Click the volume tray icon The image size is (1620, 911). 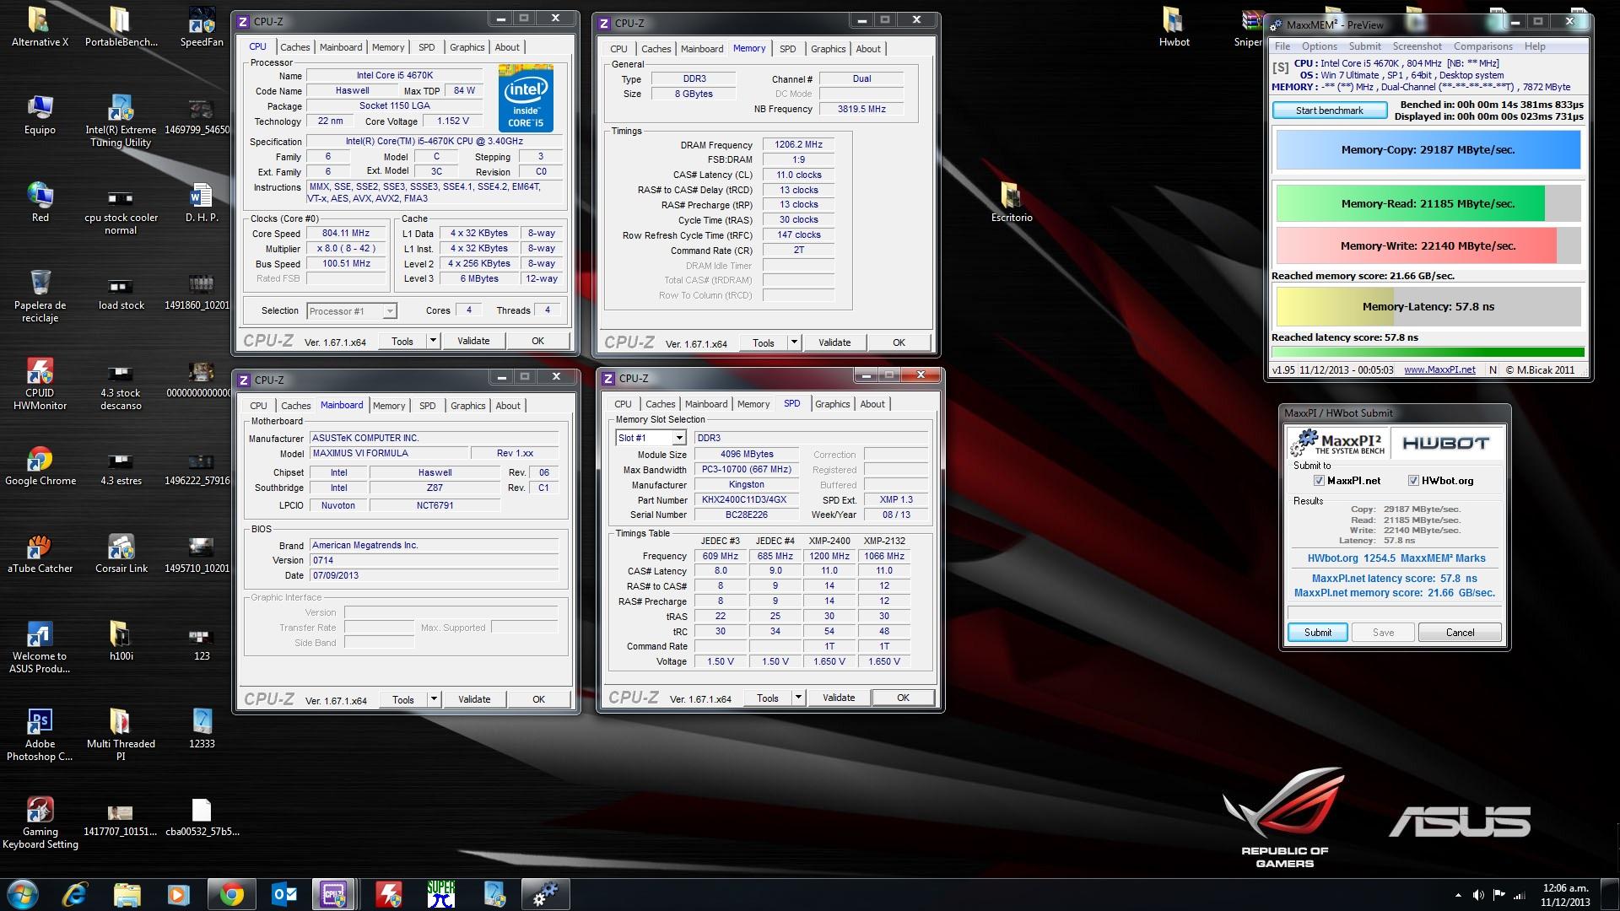(x=1478, y=895)
